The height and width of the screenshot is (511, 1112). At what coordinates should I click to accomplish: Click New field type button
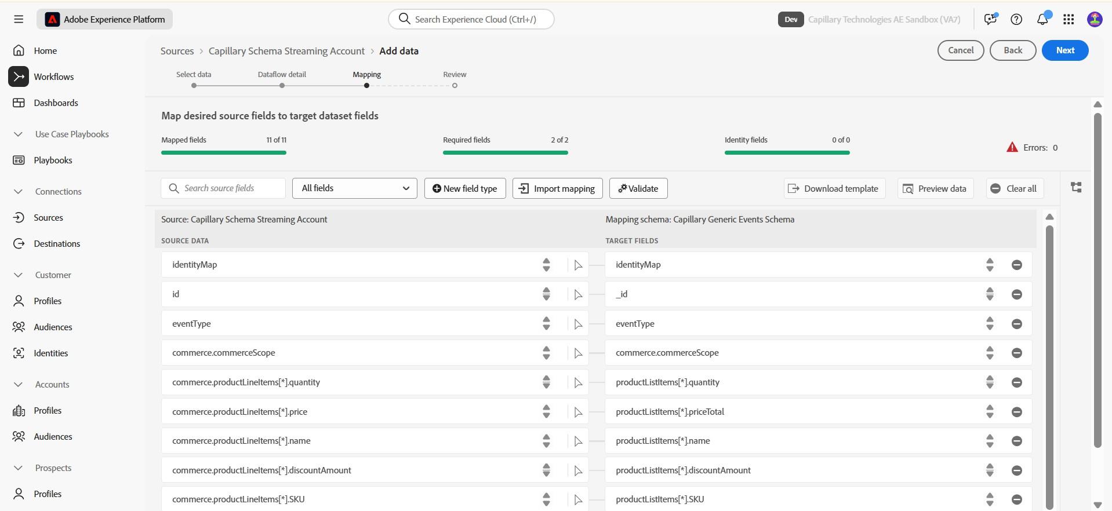pyautogui.click(x=465, y=188)
